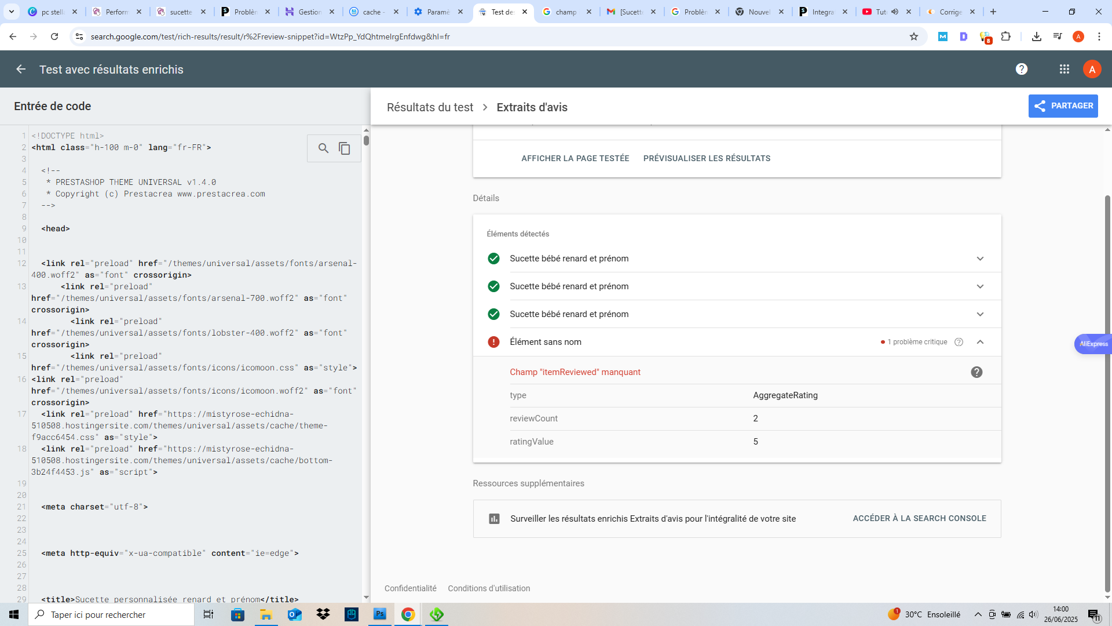The image size is (1112, 626).
Task: Expand second Sucette bébé renard item
Action: 980,286
